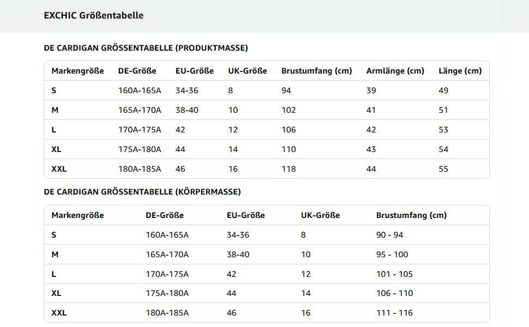The height and width of the screenshot is (327, 529).
Task: Select cell 160A-165A in product table
Action: pos(140,90)
